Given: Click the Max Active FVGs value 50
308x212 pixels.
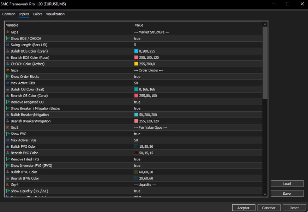Looking at the screenshot, I should point(136,140).
